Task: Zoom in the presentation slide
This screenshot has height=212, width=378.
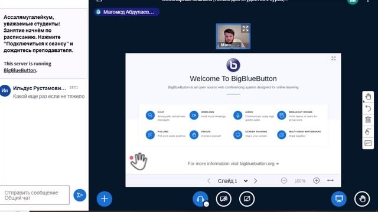Action: [x=317, y=181]
